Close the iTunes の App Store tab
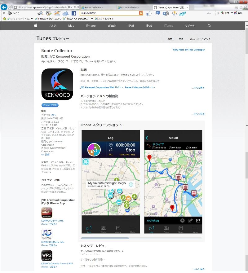The width and height of the screenshot is (248, 273). click(187, 7)
